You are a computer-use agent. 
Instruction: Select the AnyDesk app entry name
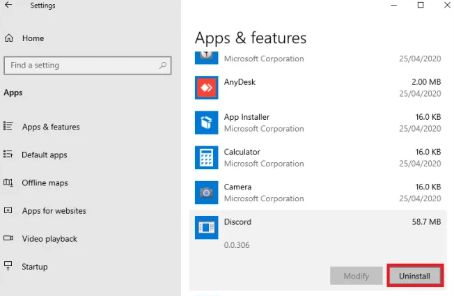[x=240, y=82]
